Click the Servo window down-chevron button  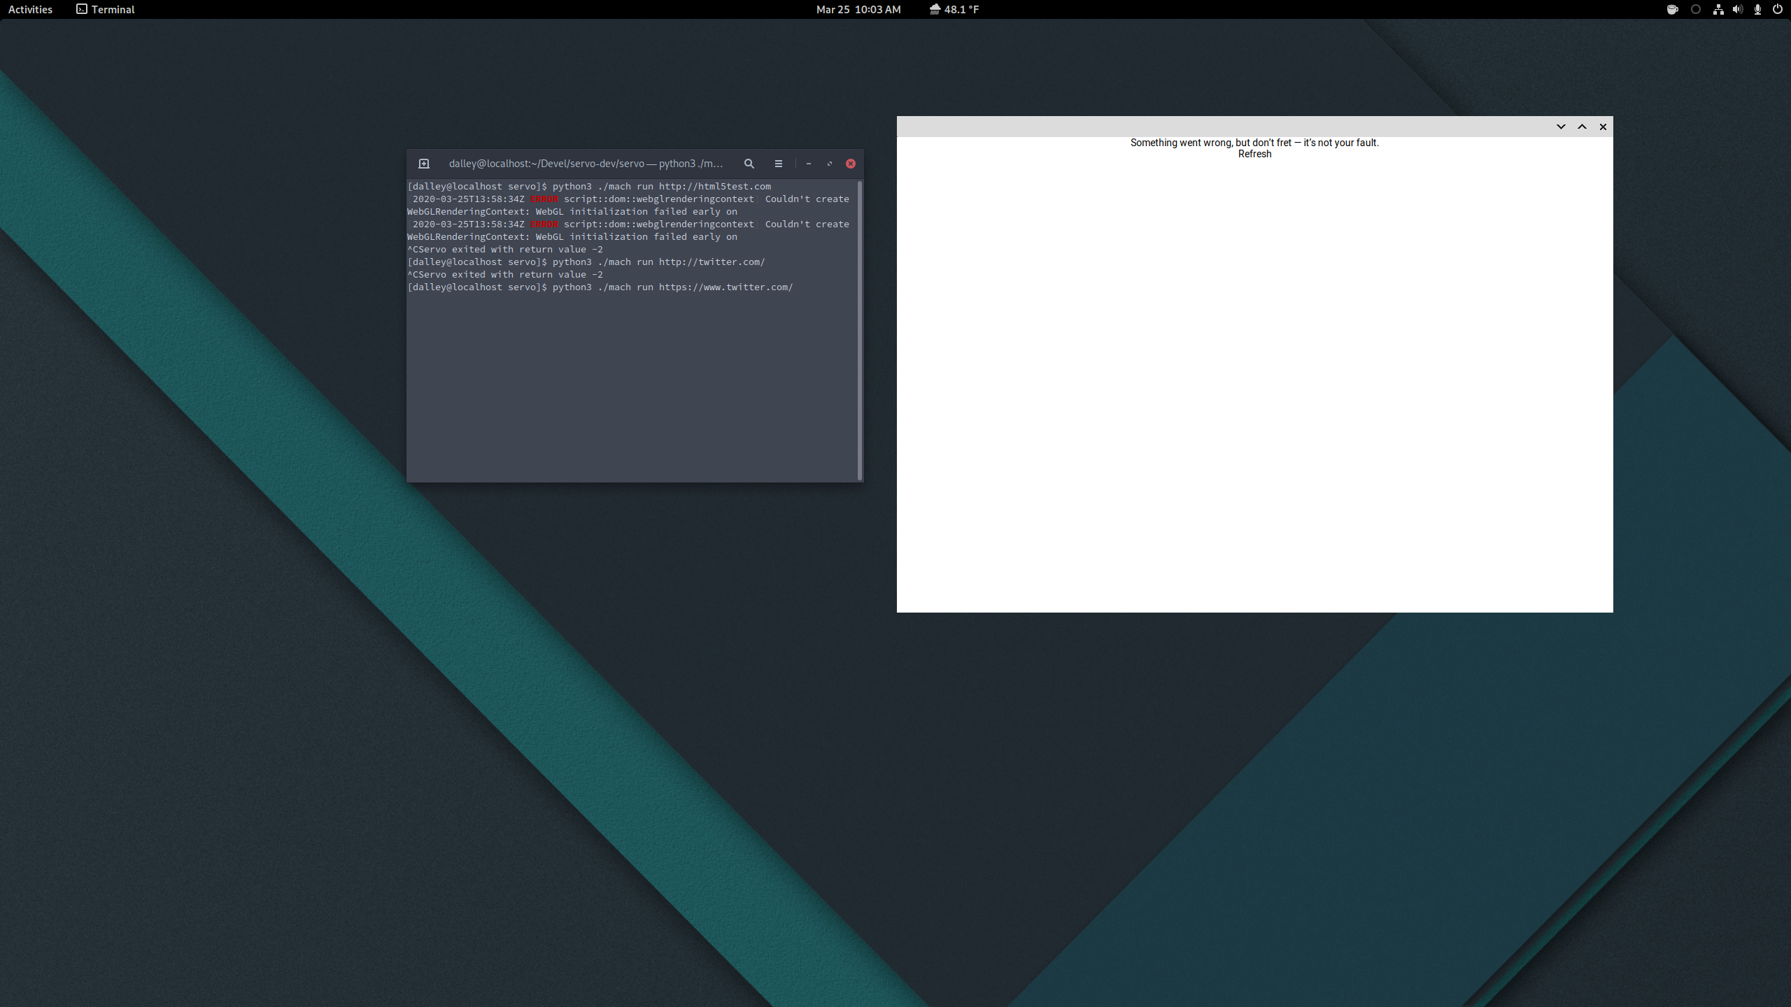[1561, 127]
